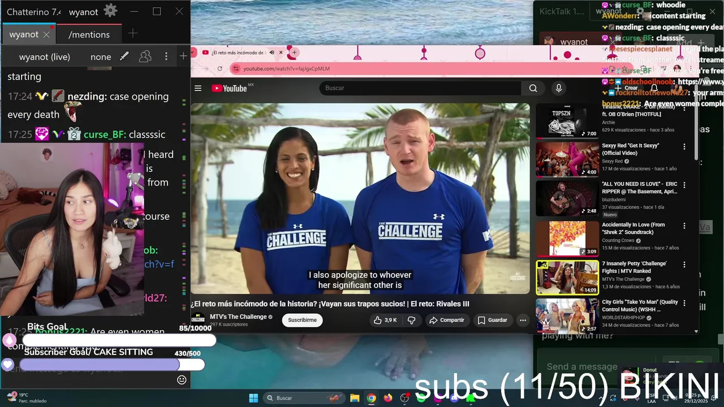Save video with Guardar button
This screenshot has width=724, height=407.
[x=492, y=320]
